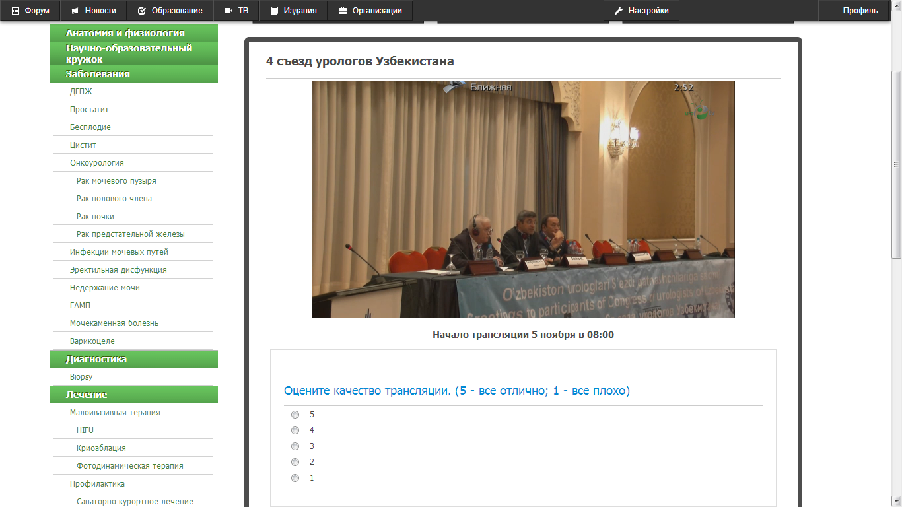Click the Издания book icon
Viewport: 902px width, 507px height.
click(x=275, y=11)
